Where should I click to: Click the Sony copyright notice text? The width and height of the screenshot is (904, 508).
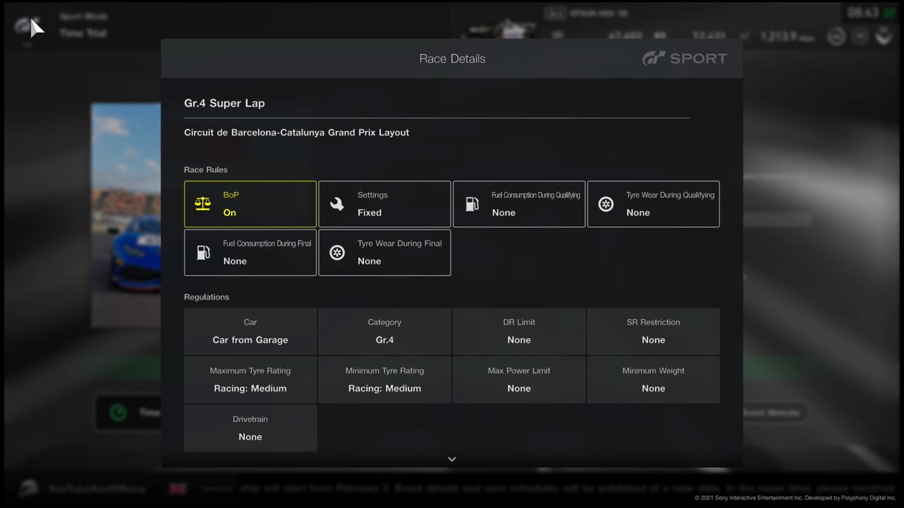pyautogui.click(x=795, y=498)
